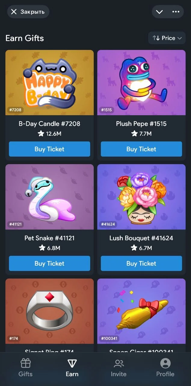
Task: Select the Lush Bouquet #41624 title
Action: [x=141, y=238]
